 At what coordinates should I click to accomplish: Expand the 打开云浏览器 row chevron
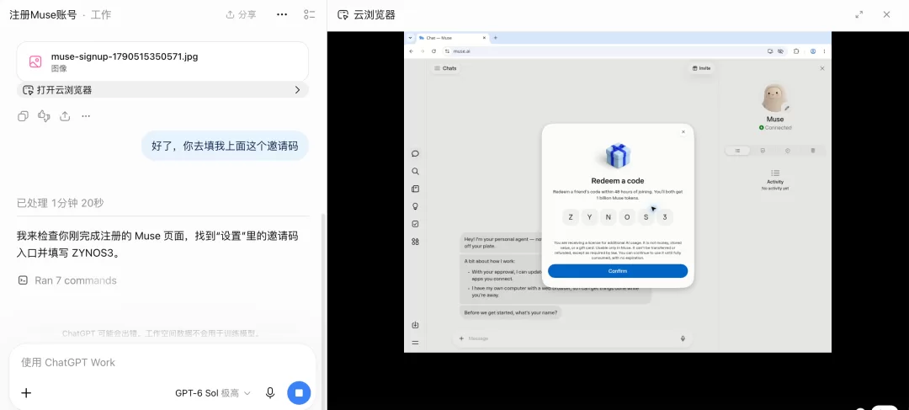[x=297, y=90]
